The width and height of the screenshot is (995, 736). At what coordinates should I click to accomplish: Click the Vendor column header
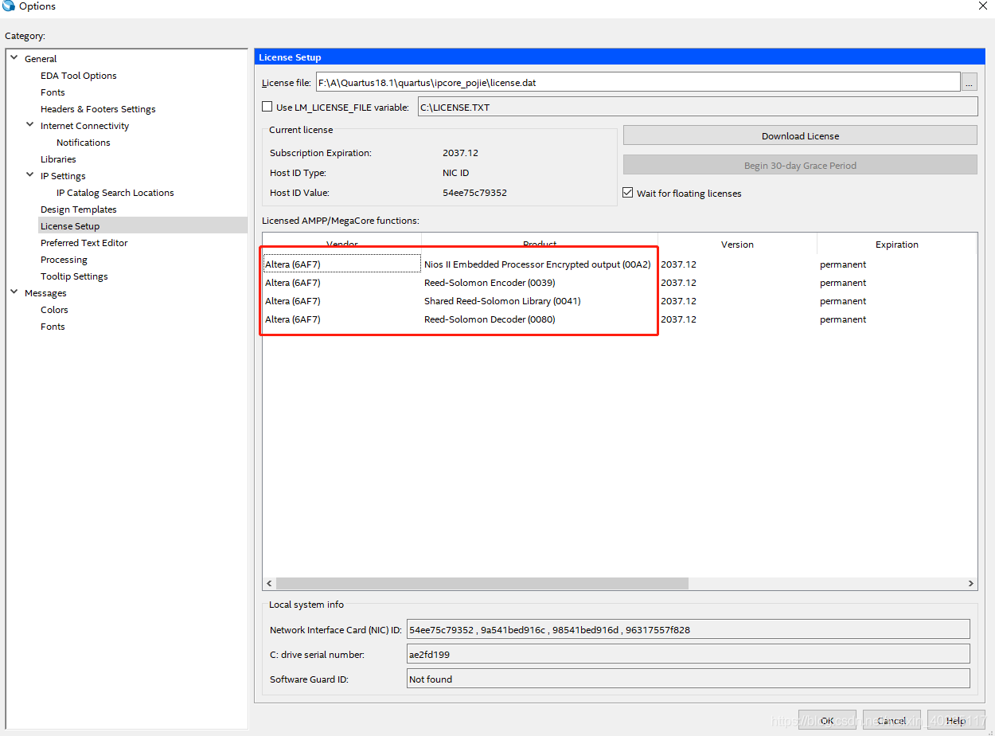coord(342,244)
